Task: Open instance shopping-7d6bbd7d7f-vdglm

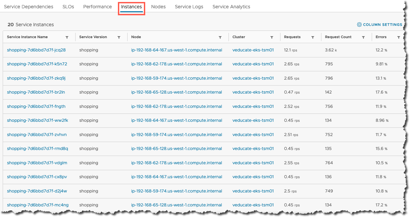Action: pyautogui.click(x=37, y=163)
